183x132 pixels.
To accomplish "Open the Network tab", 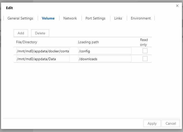I will click(x=70, y=18).
